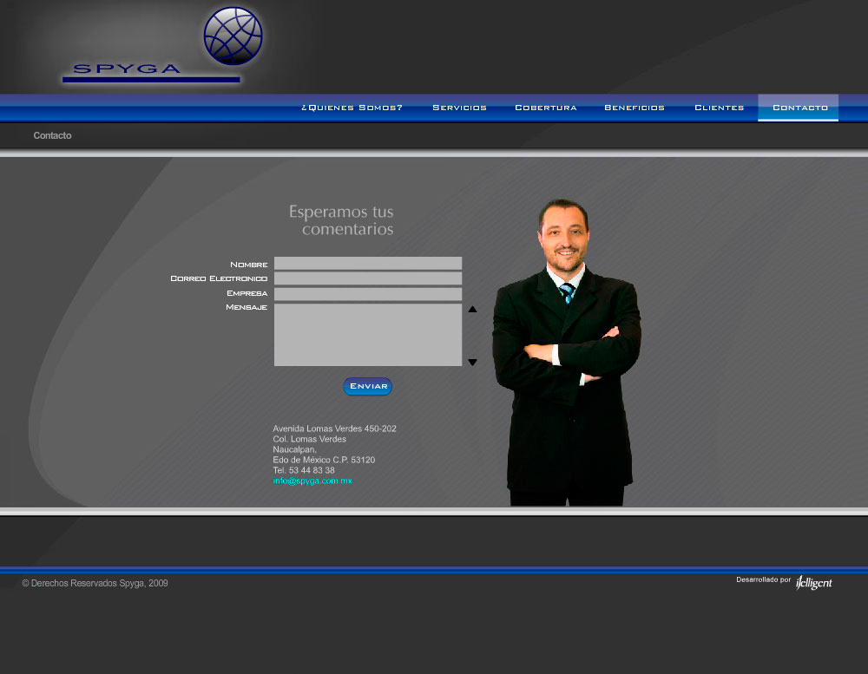Open the ¿Quienes Somos? navigation item
868x674 pixels.
click(x=351, y=108)
